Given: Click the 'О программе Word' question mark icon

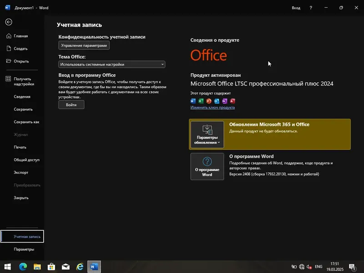Looking at the screenshot, I should tap(207, 162).
